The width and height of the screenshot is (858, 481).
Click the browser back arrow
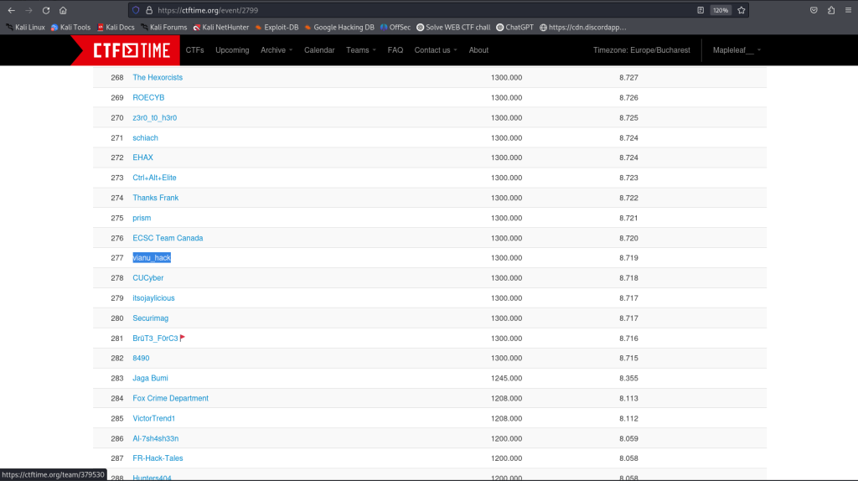tap(11, 10)
